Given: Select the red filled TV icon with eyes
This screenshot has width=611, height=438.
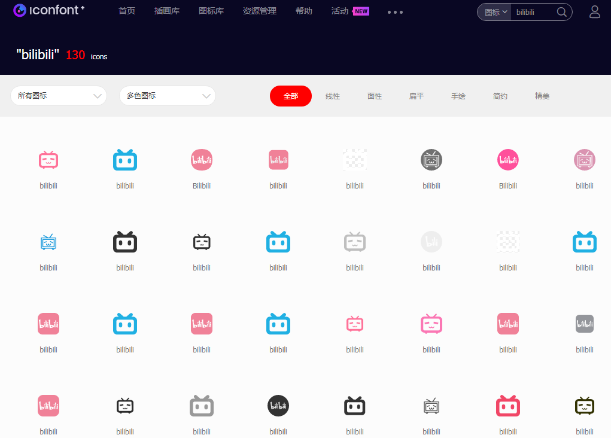Looking at the screenshot, I should coord(507,406).
